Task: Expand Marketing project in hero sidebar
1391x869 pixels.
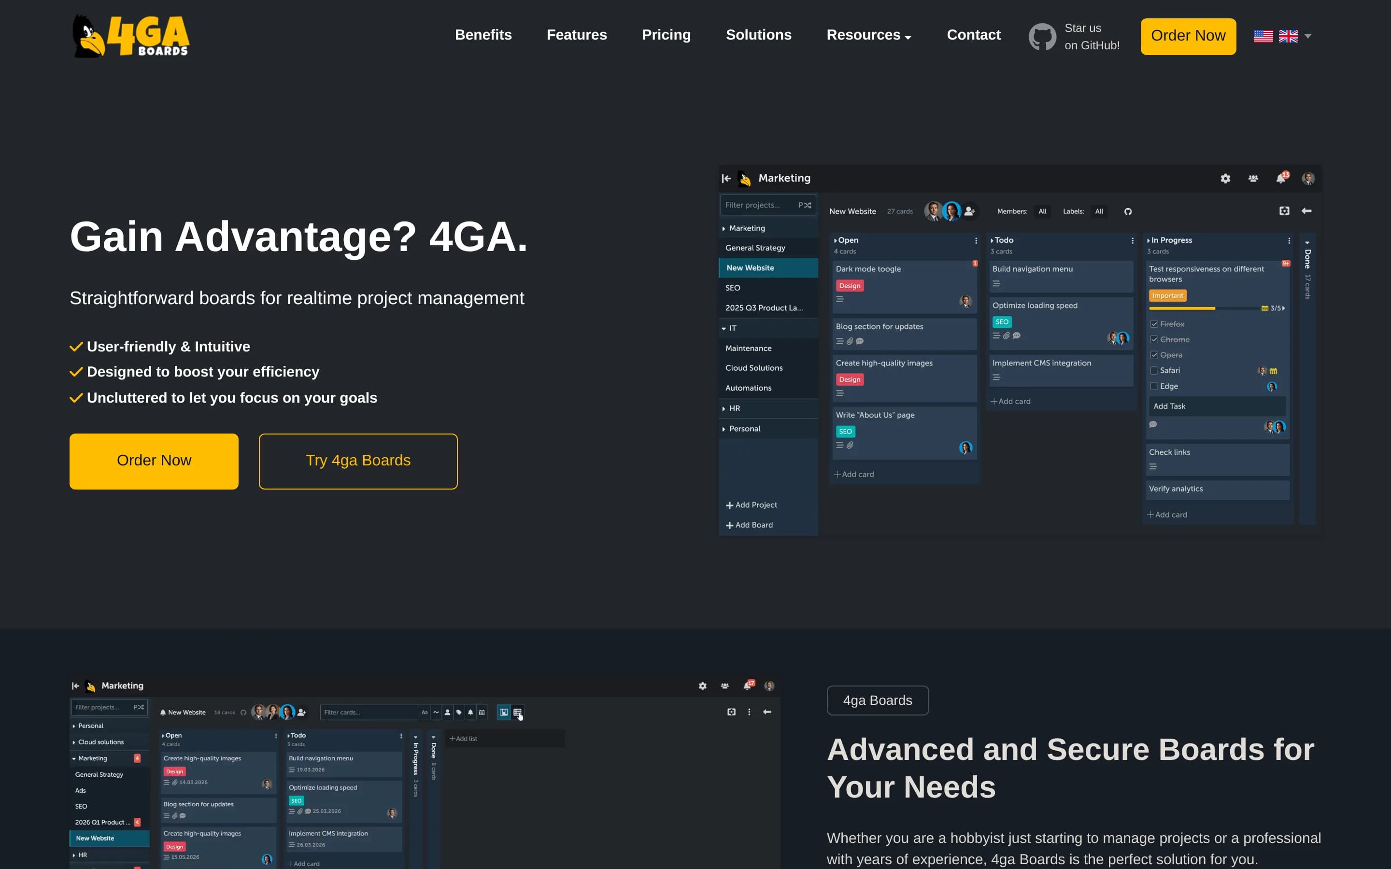Action: (724, 229)
